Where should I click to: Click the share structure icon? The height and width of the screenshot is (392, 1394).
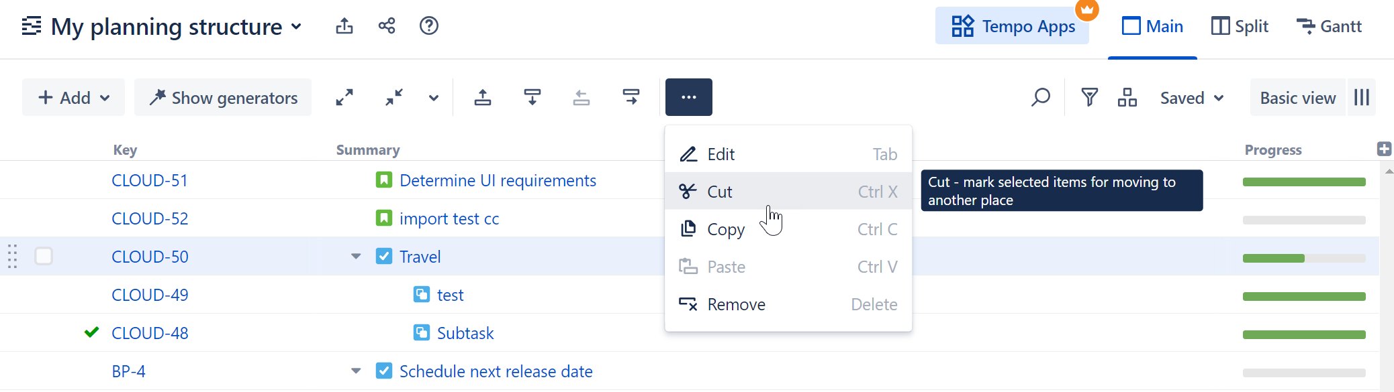pyautogui.click(x=387, y=26)
